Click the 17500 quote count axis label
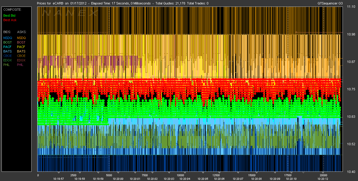 [x=288, y=175]
